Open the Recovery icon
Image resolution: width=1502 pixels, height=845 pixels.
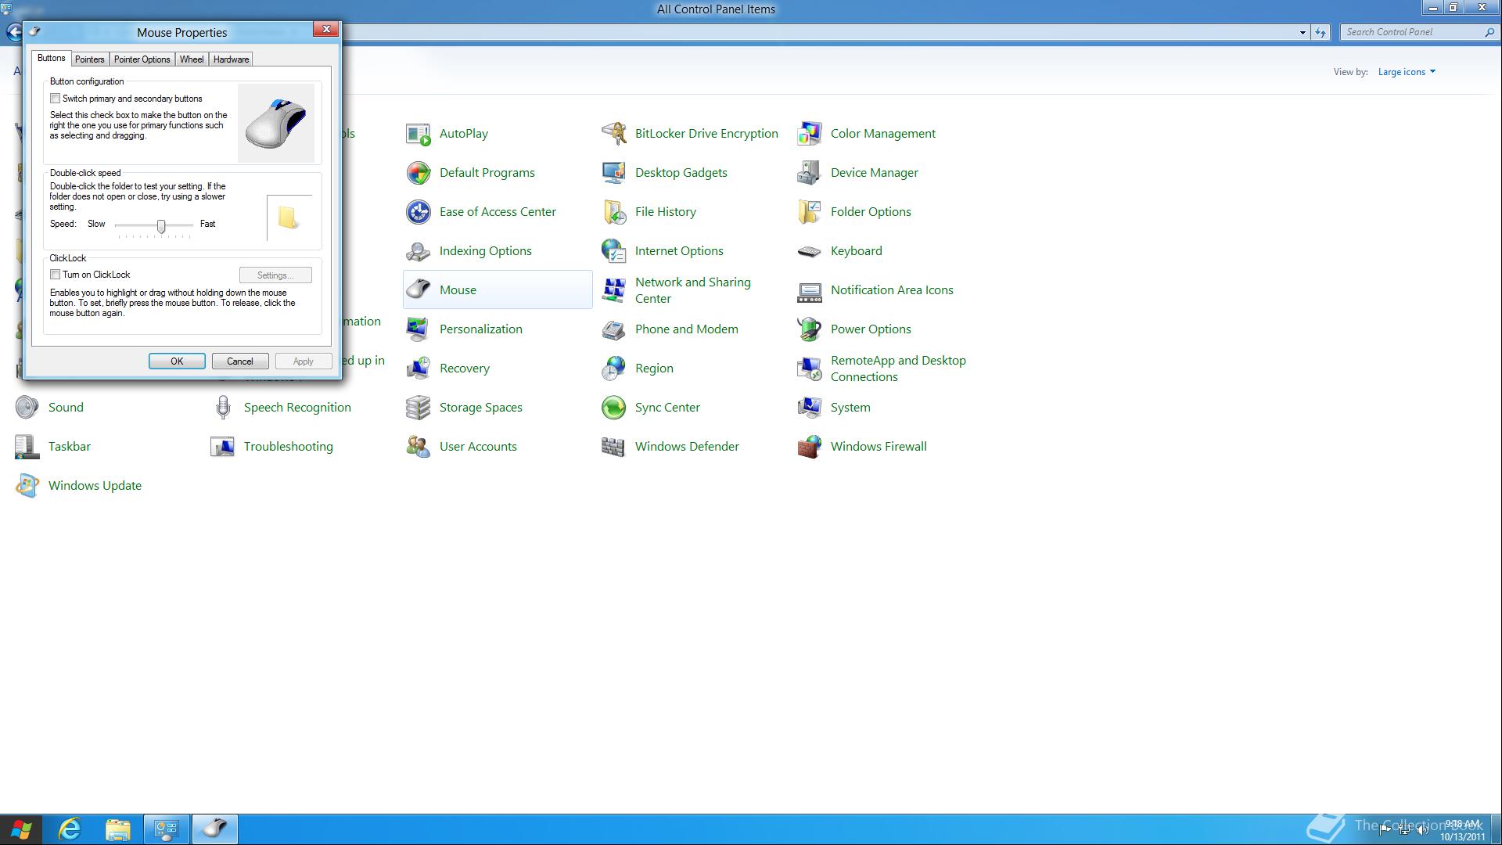[419, 369]
